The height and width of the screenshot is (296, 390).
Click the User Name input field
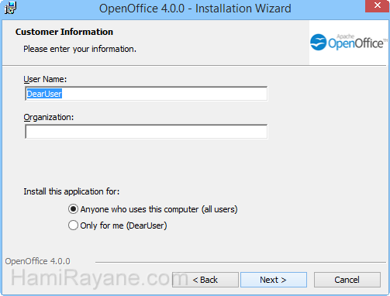[147, 94]
